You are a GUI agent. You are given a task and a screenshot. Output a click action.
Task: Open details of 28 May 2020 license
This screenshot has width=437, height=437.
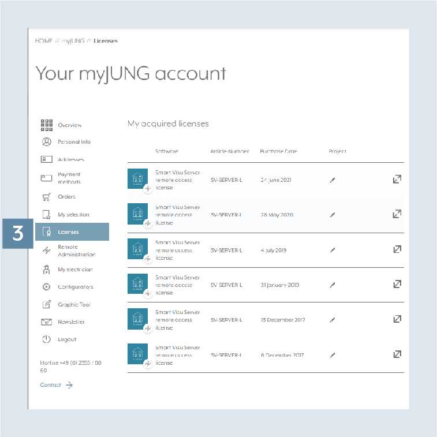coord(397,214)
